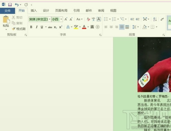
Task: Open the undo history dropdown arrow
Action: tap(20, 5)
